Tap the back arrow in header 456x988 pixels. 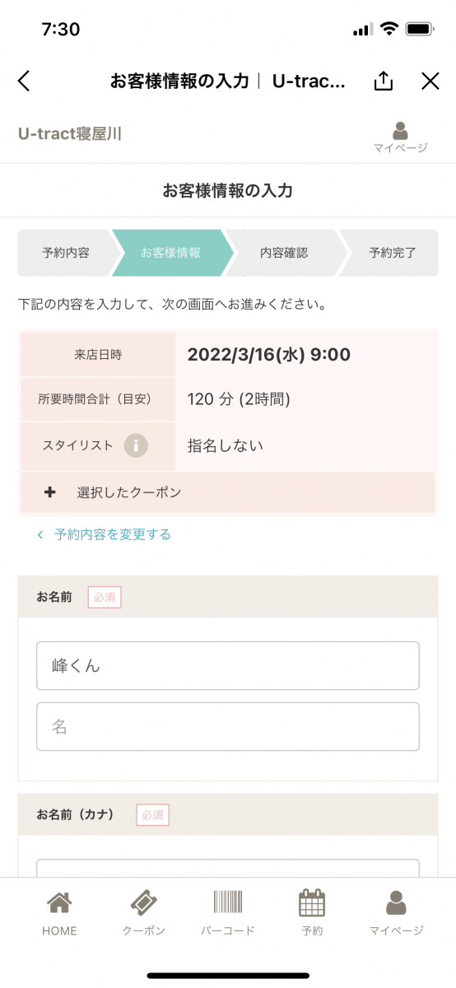point(24,81)
